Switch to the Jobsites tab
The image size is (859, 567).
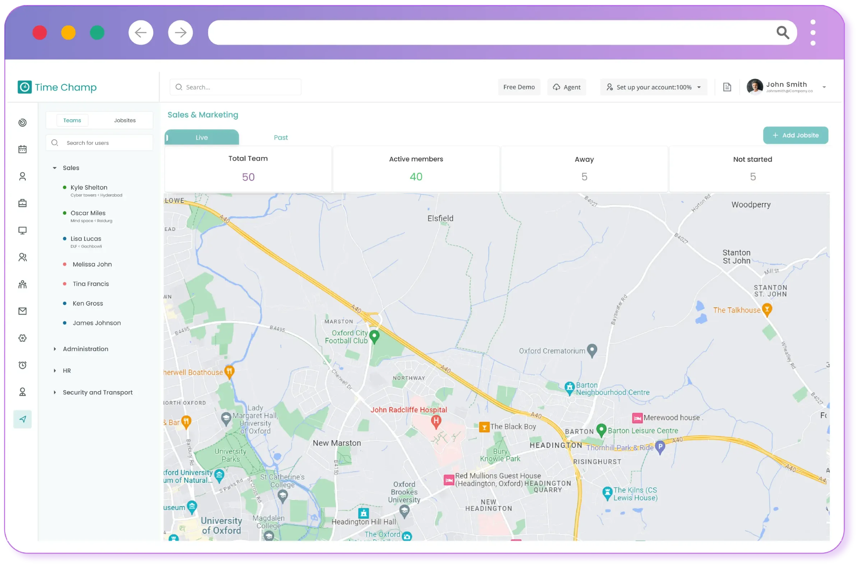point(125,120)
